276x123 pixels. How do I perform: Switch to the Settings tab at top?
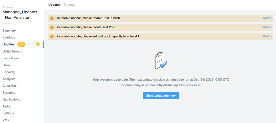coord(69,5)
